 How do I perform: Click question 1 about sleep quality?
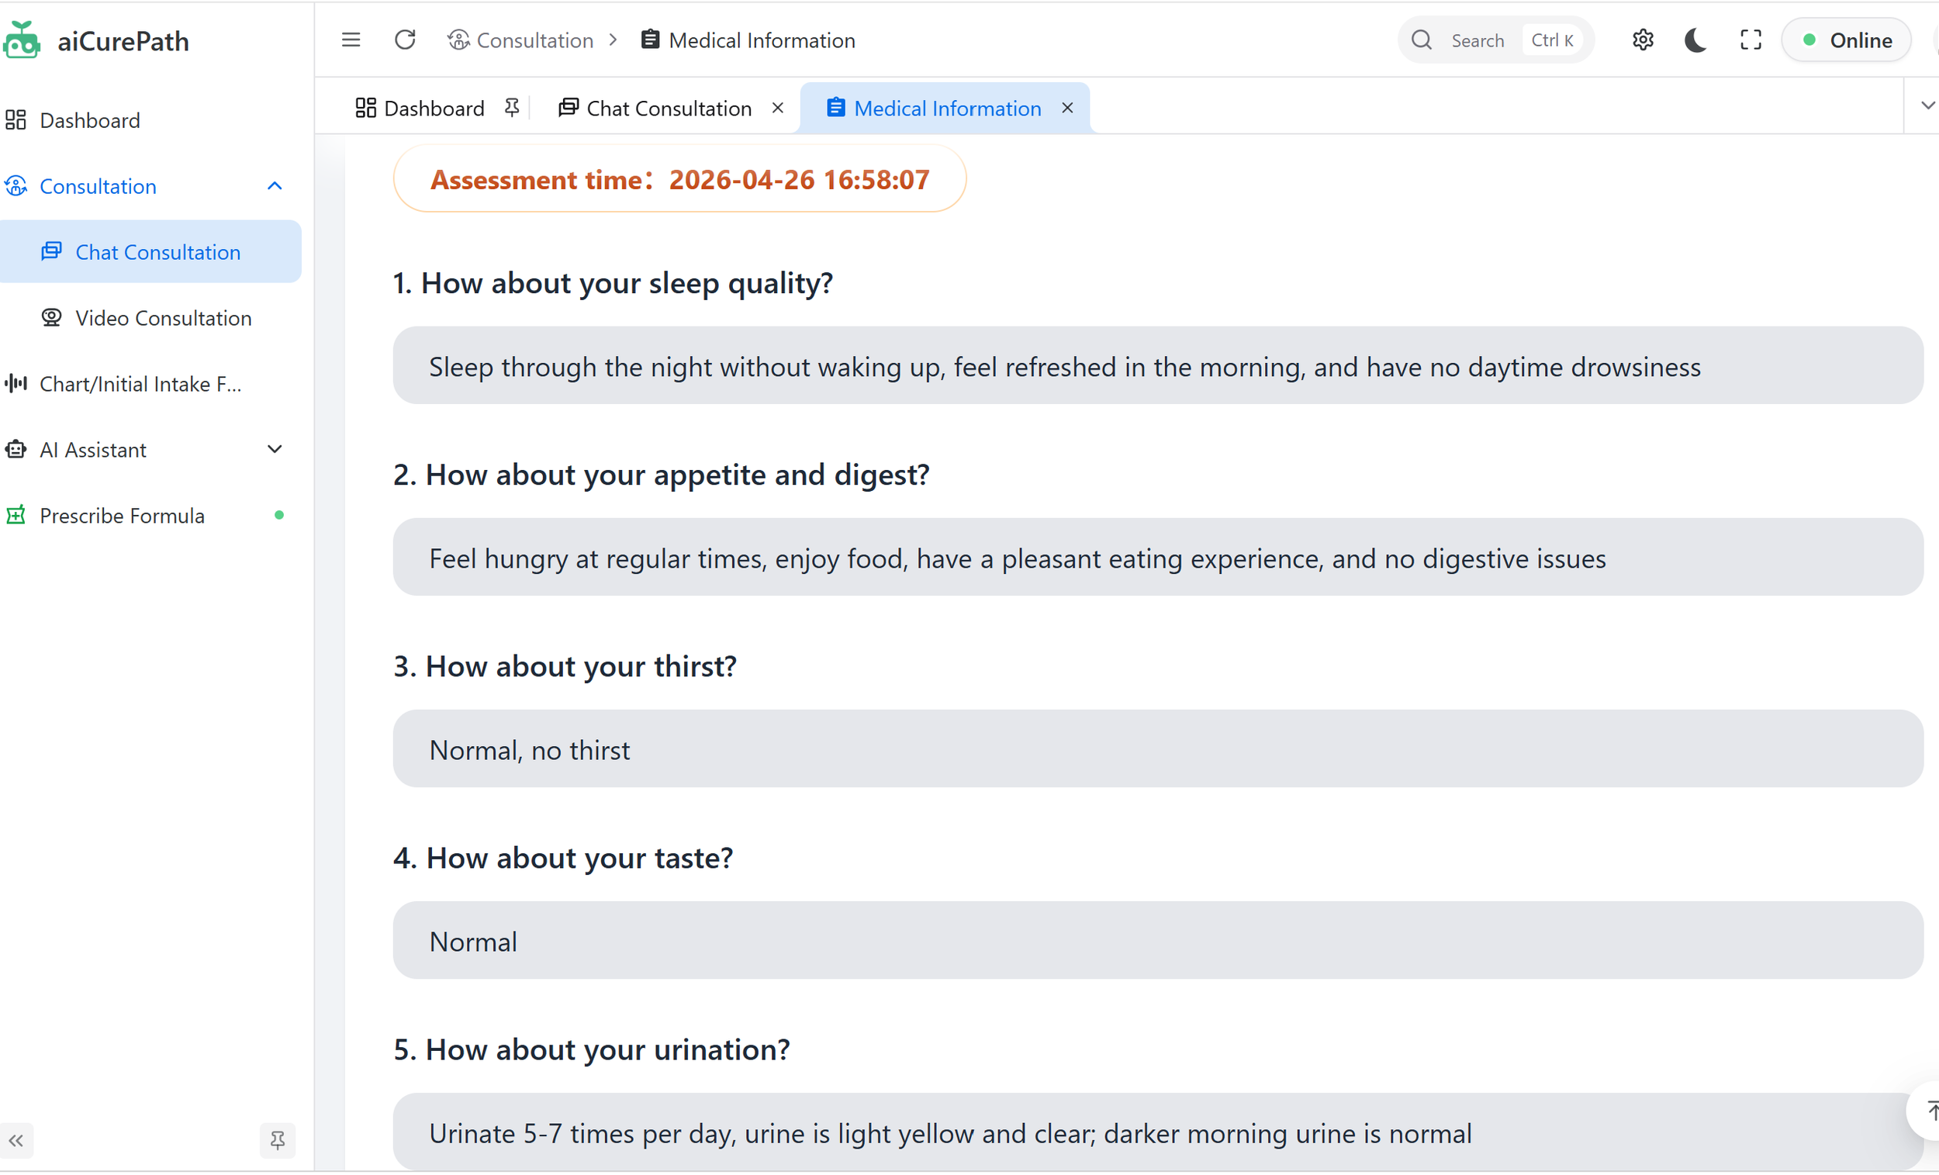pos(613,283)
